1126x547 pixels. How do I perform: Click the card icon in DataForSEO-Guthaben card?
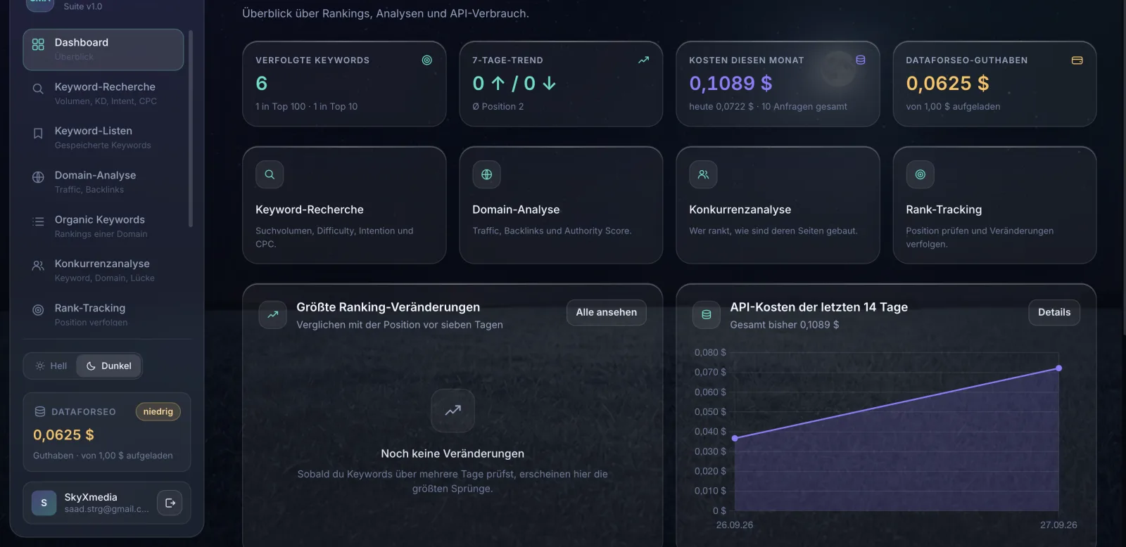tap(1077, 60)
